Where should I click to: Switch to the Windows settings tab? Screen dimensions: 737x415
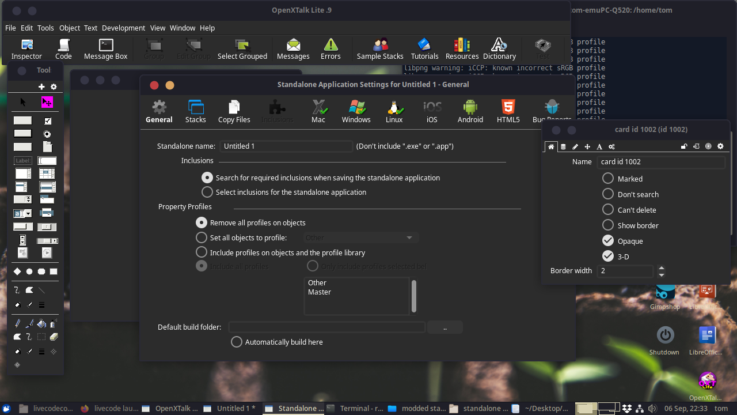[356, 111]
